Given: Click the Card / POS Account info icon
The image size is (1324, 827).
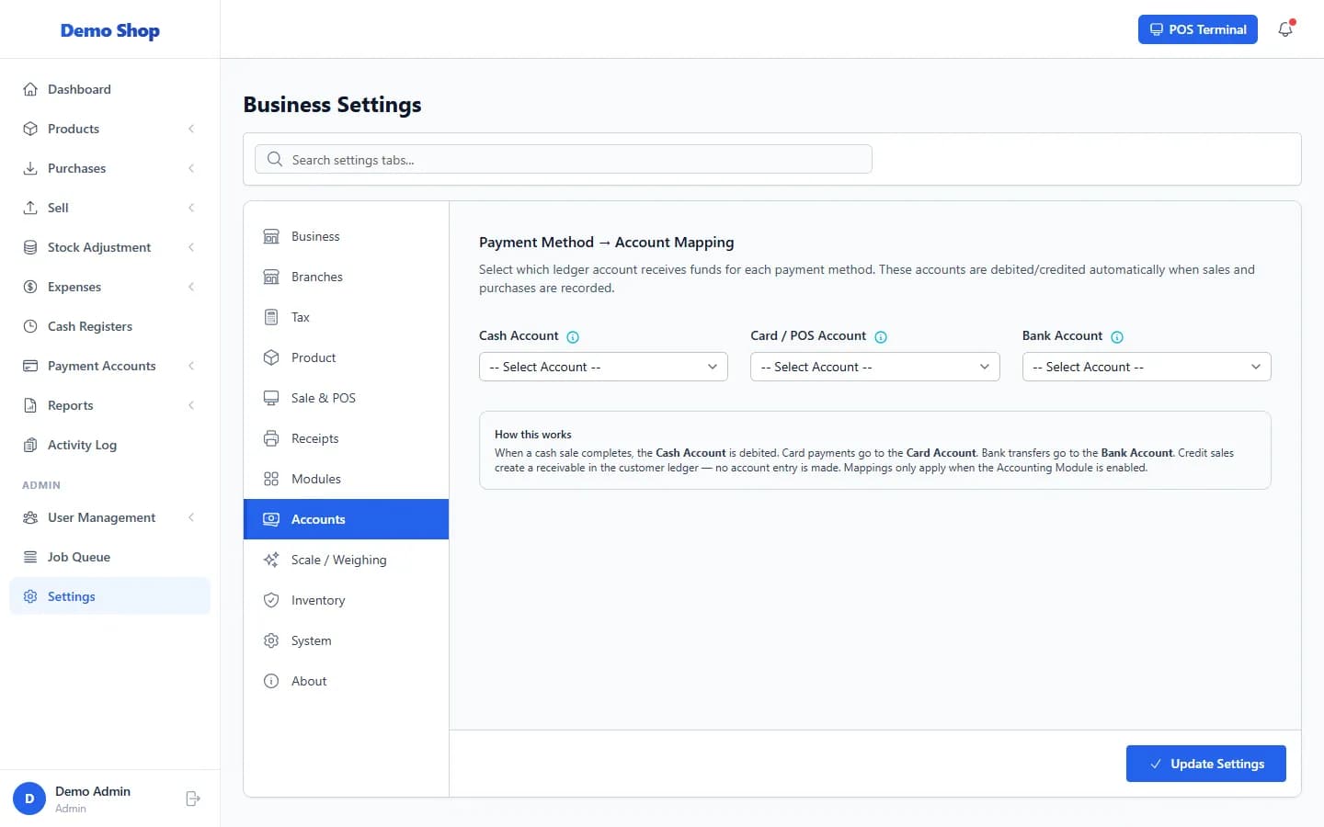Looking at the screenshot, I should pyautogui.click(x=881, y=337).
